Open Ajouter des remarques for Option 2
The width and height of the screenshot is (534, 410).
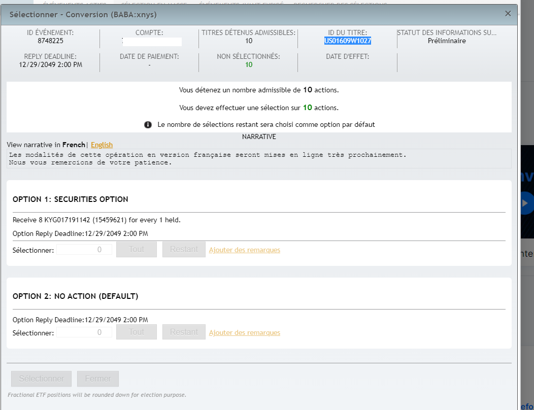(244, 333)
